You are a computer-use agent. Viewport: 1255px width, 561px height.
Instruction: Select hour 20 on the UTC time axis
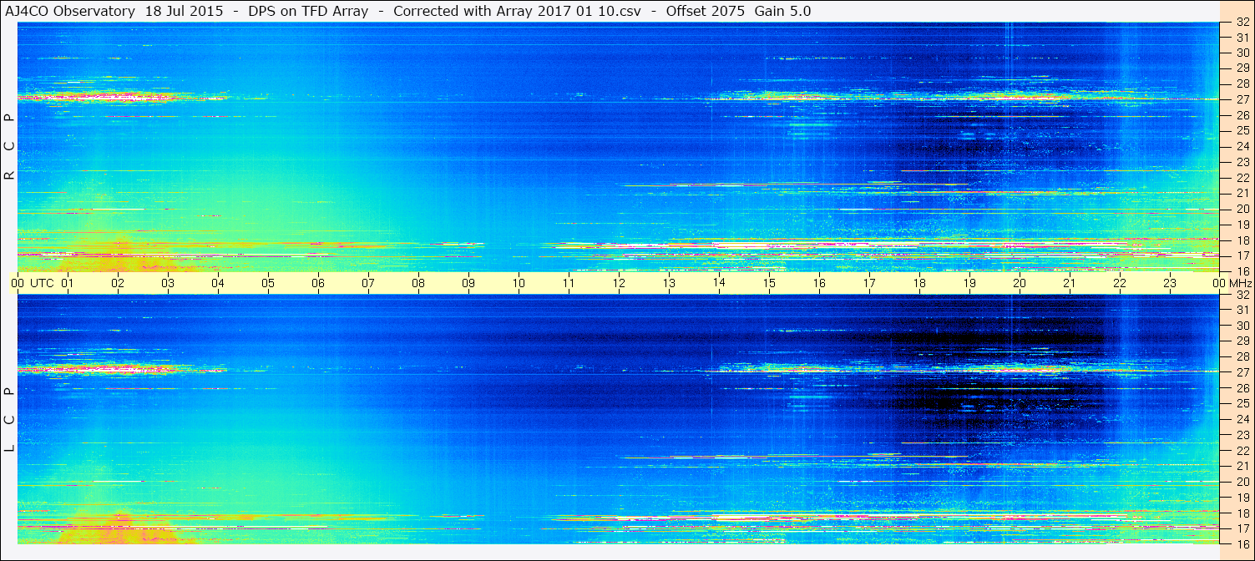click(1020, 283)
